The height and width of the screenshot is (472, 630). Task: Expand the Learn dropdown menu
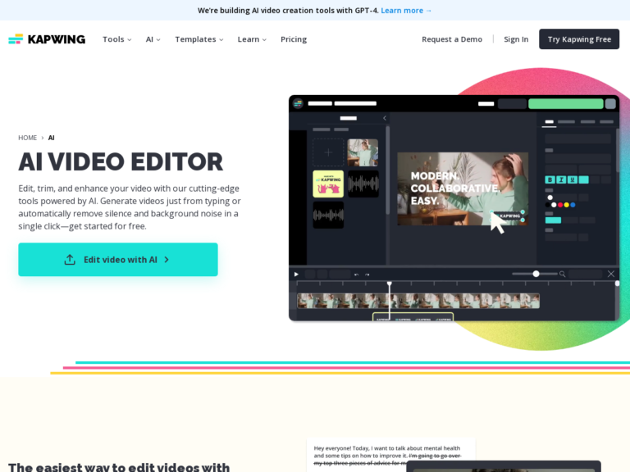click(252, 39)
